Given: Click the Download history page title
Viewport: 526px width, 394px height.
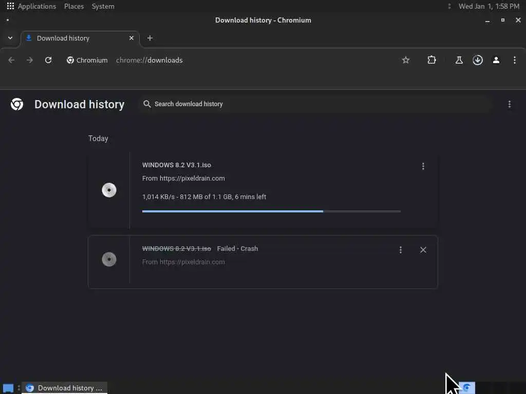Looking at the screenshot, I should (x=80, y=105).
